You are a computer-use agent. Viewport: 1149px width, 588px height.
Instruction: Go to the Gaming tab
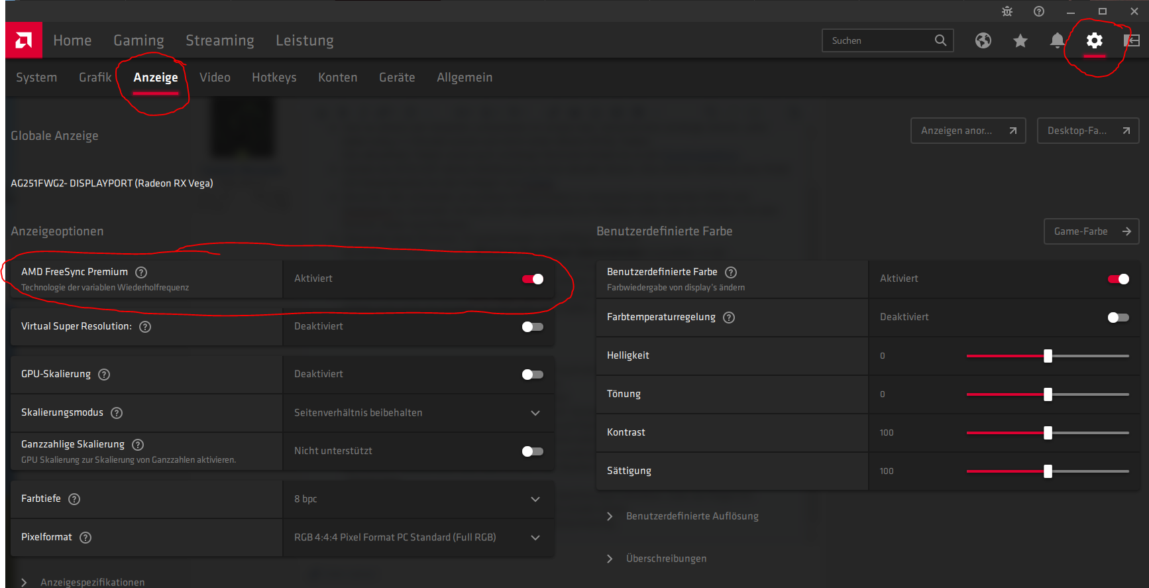coord(138,40)
